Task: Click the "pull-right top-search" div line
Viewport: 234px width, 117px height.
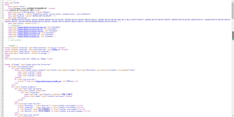Action: [x=28, y=89]
